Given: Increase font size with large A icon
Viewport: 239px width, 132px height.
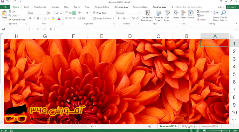Looking at the screenshot, I should pos(57,13).
